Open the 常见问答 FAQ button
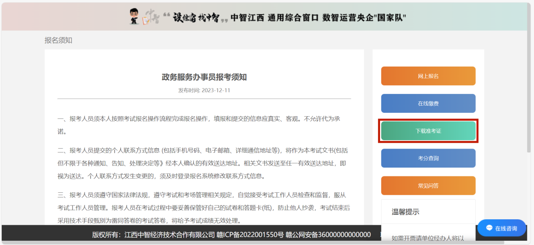The image size is (534, 245). (x=428, y=186)
